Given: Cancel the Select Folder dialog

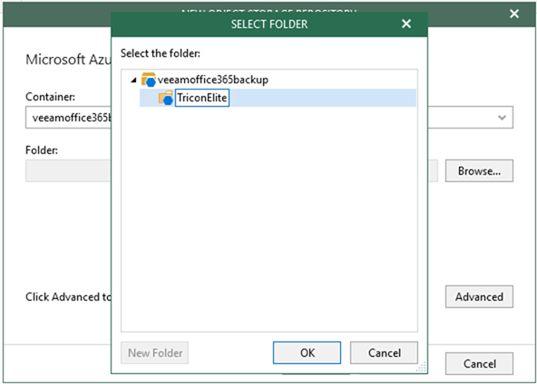Looking at the screenshot, I should coord(384,352).
